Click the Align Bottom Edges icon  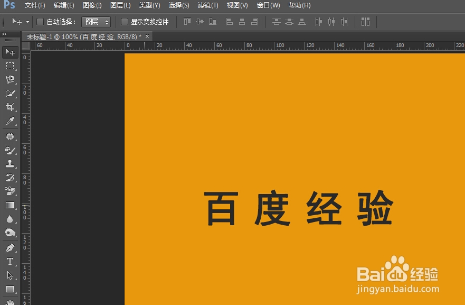coord(213,22)
